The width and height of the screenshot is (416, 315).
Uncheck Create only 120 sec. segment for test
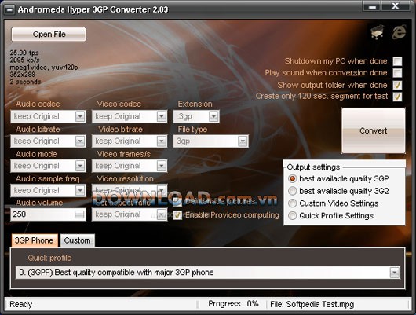point(397,97)
